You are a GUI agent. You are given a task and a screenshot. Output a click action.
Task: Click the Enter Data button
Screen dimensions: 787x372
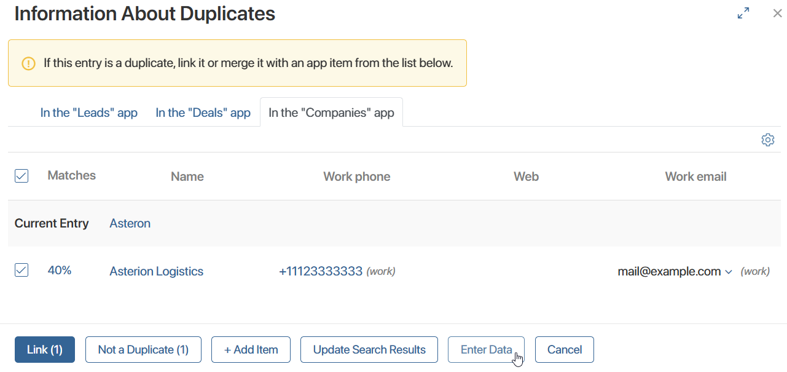(486, 349)
